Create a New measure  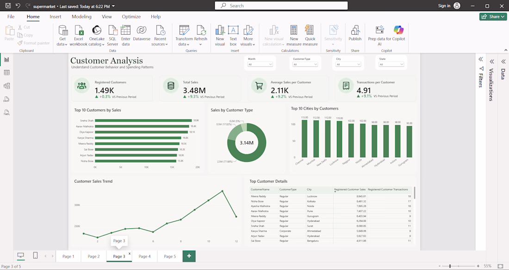tap(294, 36)
